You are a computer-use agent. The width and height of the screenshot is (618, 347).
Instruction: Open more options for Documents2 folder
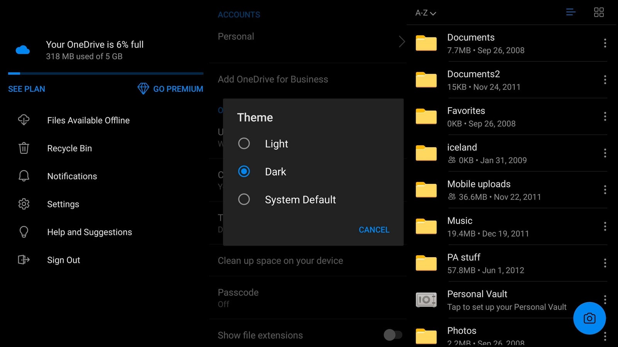tap(605, 80)
